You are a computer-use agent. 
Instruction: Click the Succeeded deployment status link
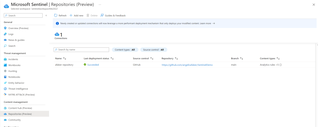coord(93,65)
